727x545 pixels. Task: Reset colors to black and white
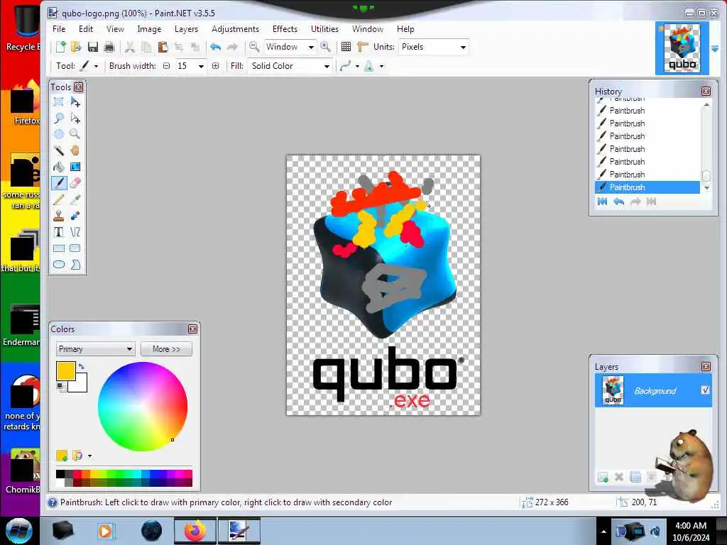(x=61, y=387)
